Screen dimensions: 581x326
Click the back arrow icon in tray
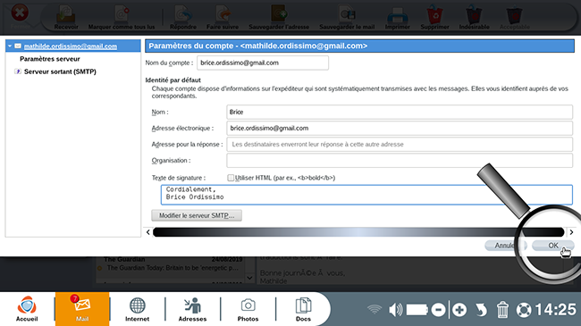click(481, 310)
